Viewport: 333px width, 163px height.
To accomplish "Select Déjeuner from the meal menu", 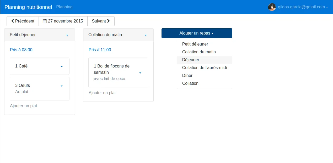I will coord(191,60).
